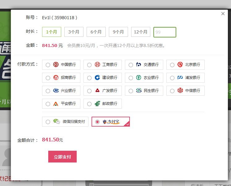The image size is (231, 186).
Task: Click the 交通银行 label text
Action: click(x=151, y=65)
